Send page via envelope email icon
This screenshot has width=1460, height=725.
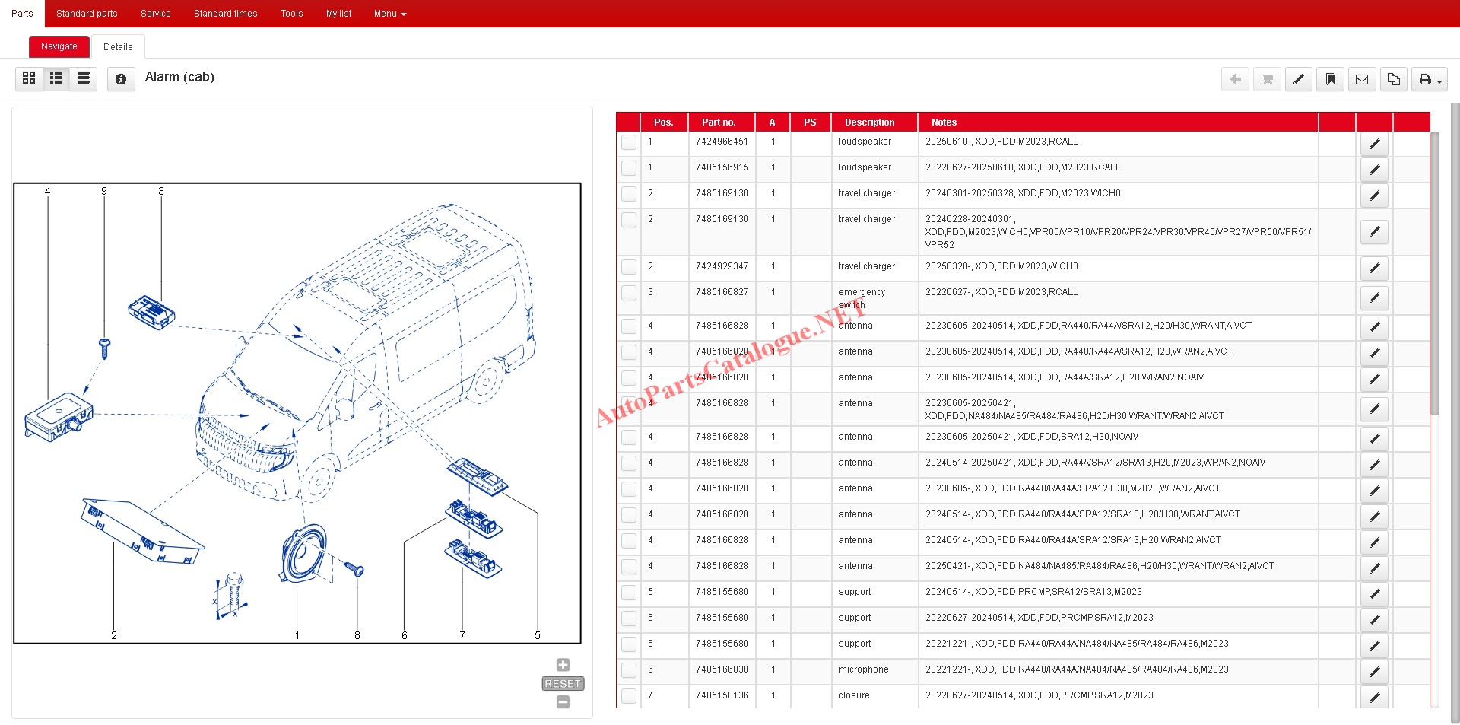(1362, 79)
